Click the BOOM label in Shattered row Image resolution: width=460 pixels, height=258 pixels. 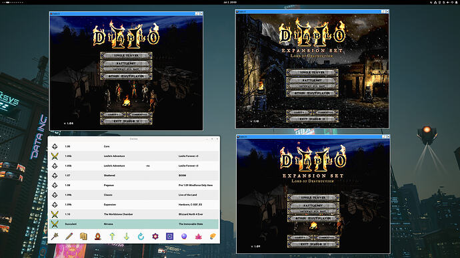(182, 176)
